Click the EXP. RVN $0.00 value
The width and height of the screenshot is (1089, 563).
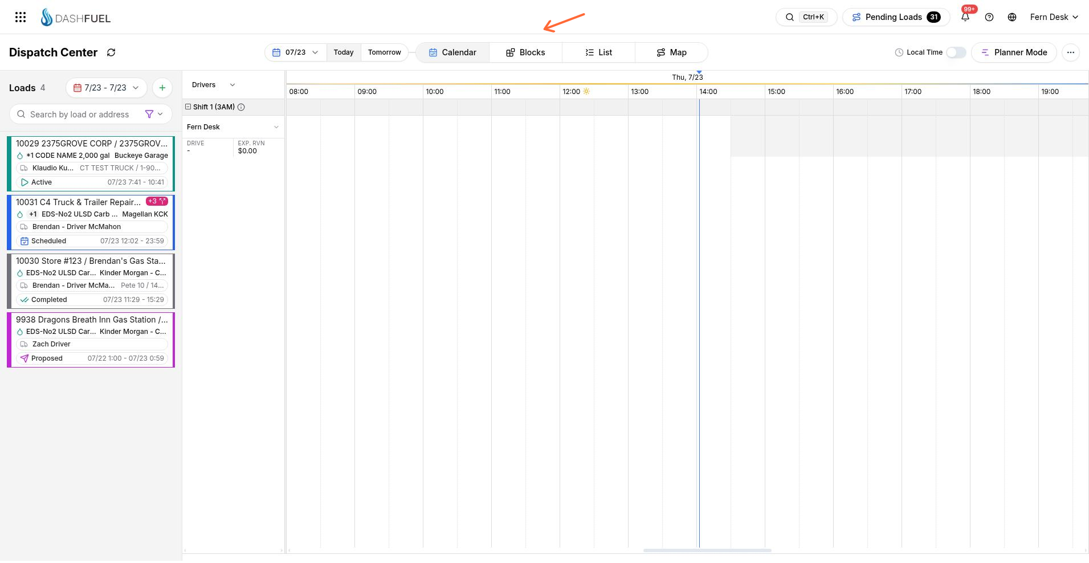(x=247, y=151)
